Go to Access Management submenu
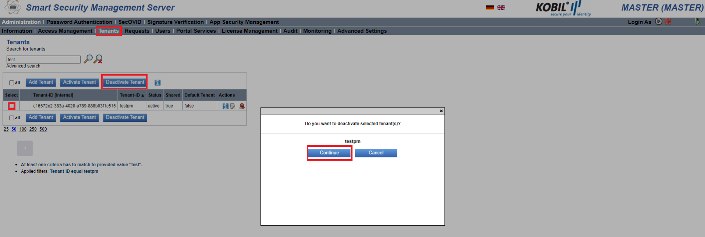Viewport: 705px width, 237px height. pos(65,31)
